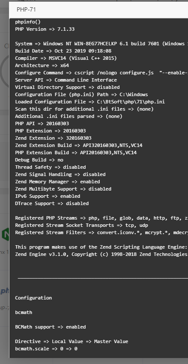Click the 'IPv6 Support => enabled' line

click(x=48, y=196)
